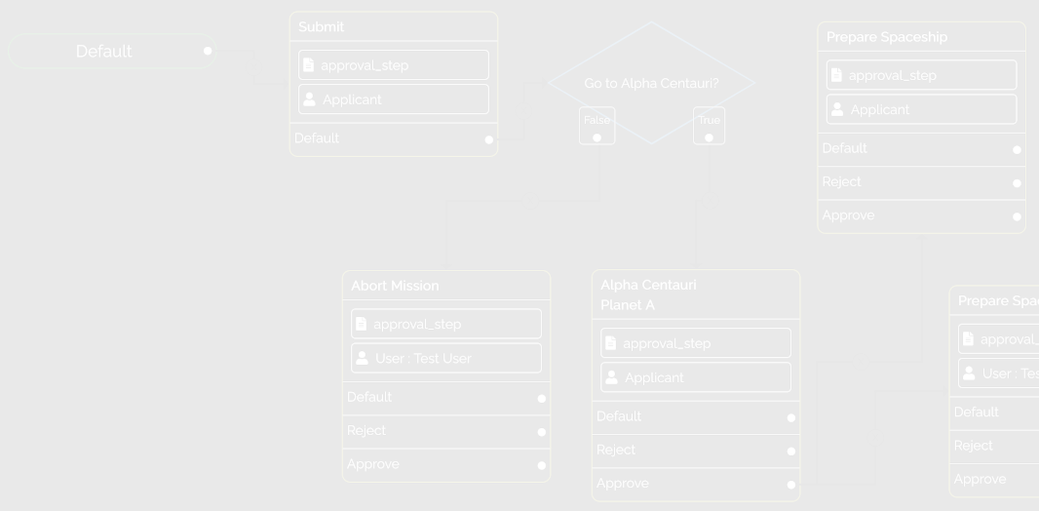Click the Approve port of Alpha Centauri Planet A
The width and height of the screenshot is (1039, 511).
[x=791, y=485]
